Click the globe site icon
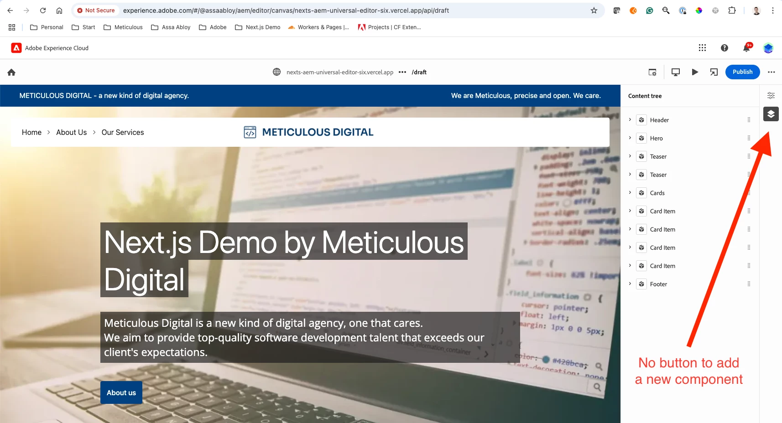This screenshot has width=782, height=423. (276, 72)
